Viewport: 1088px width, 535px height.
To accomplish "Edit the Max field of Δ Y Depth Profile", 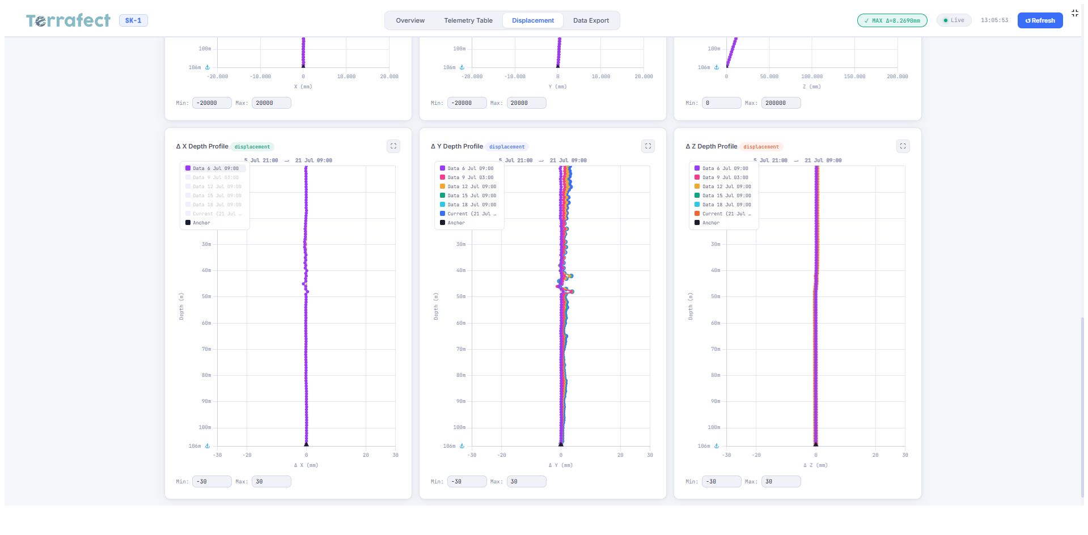I will tap(527, 482).
